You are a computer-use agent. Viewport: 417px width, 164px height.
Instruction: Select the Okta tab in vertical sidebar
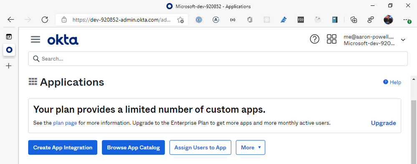[9, 50]
